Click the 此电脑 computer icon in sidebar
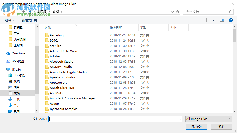Viewport: 237px width, 133px height. [x=8, y=69]
